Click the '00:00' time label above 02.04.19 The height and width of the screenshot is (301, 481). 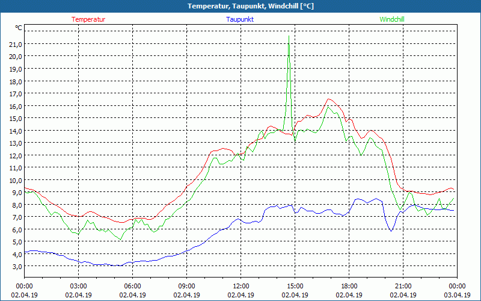[24, 287]
